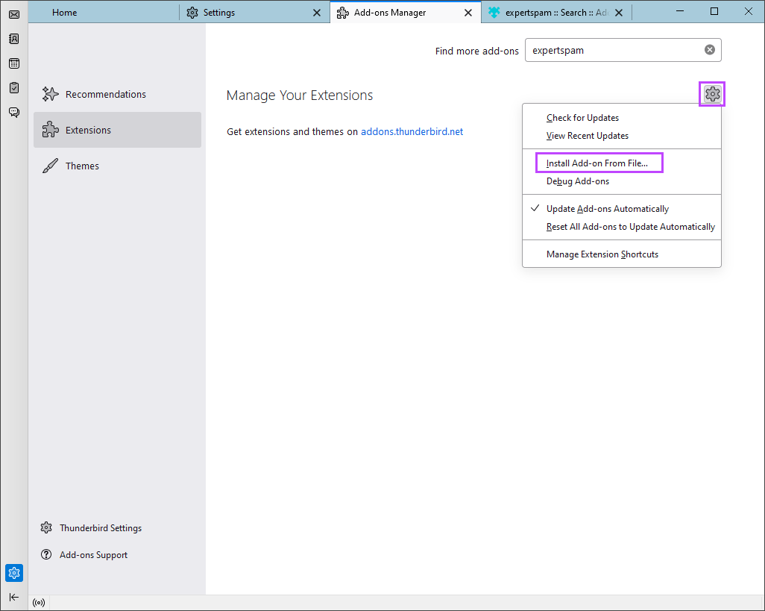Open the Mail icon in the sidebar

[13, 14]
